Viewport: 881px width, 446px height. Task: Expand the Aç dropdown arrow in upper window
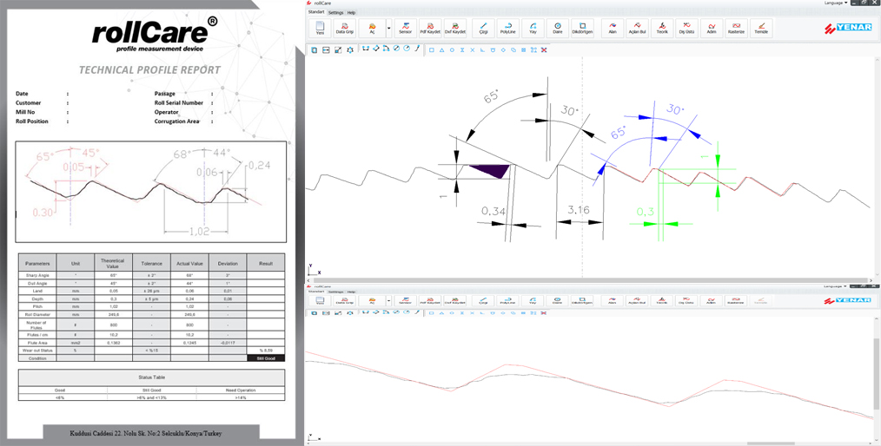(x=389, y=28)
